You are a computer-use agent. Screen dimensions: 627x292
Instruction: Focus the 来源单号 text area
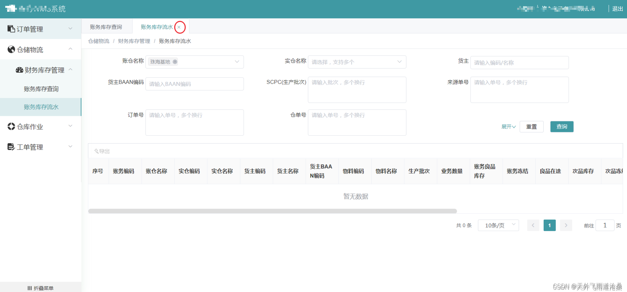(x=519, y=90)
